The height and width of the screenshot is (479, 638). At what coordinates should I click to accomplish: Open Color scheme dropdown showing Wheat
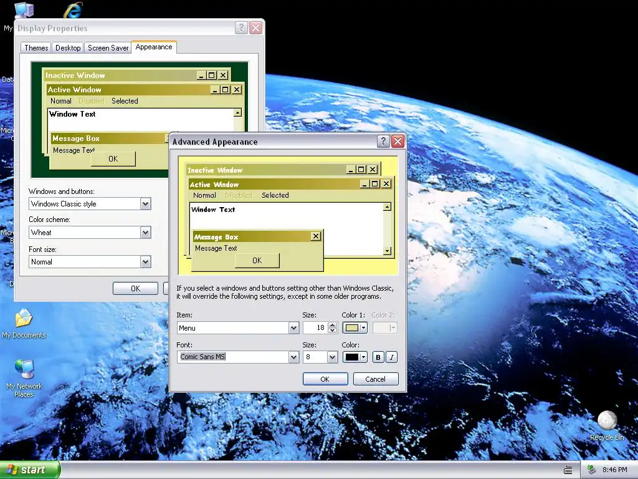coord(146,233)
